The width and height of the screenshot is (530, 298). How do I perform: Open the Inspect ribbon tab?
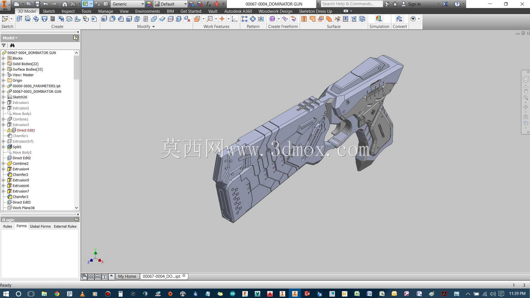pyautogui.click(x=68, y=11)
